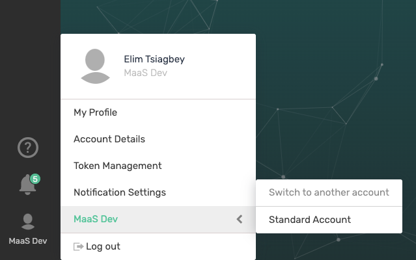Click the MaaS Dev sidebar label

click(x=28, y=241)
